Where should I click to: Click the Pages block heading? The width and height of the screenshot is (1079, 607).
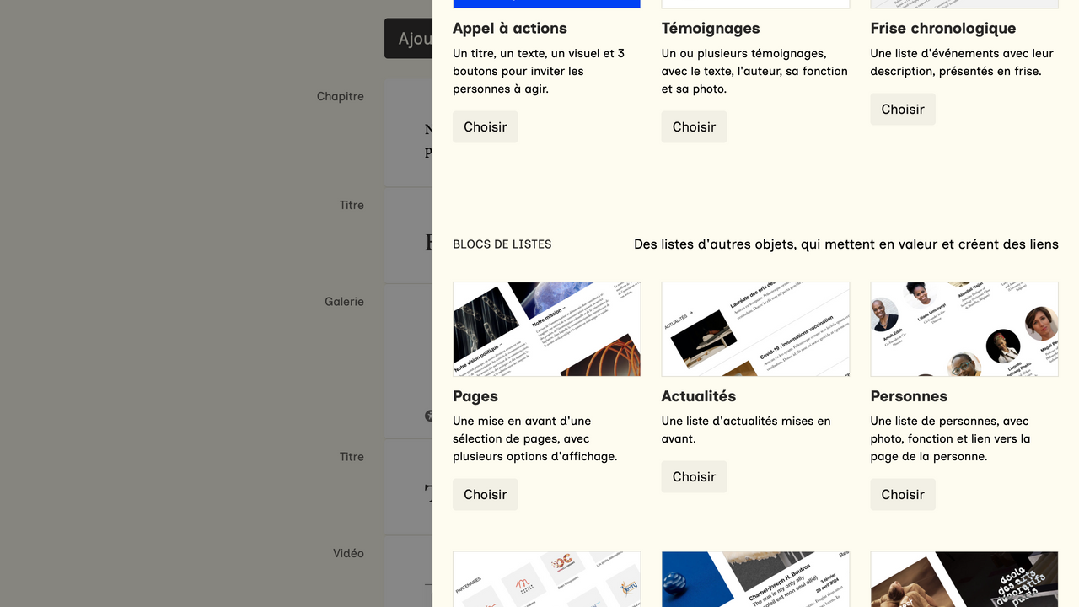click(475, 396)
